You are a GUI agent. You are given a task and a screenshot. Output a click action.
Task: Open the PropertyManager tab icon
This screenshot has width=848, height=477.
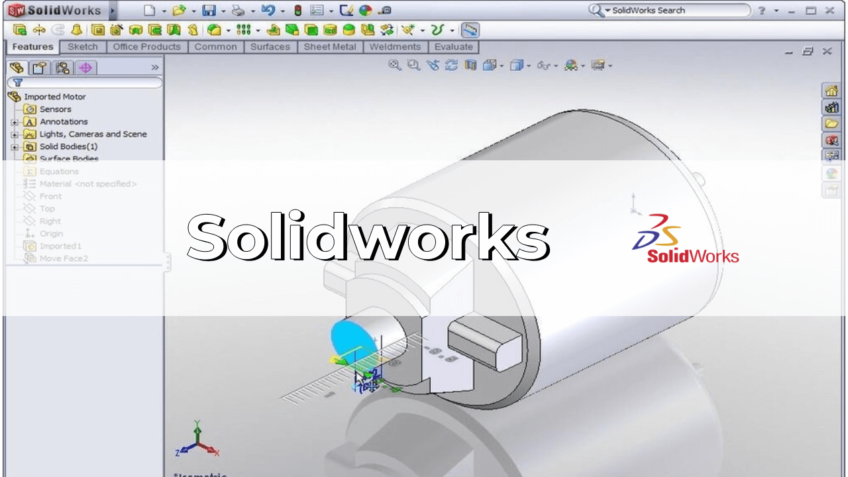pyautogui.click(x=40, y=68)
